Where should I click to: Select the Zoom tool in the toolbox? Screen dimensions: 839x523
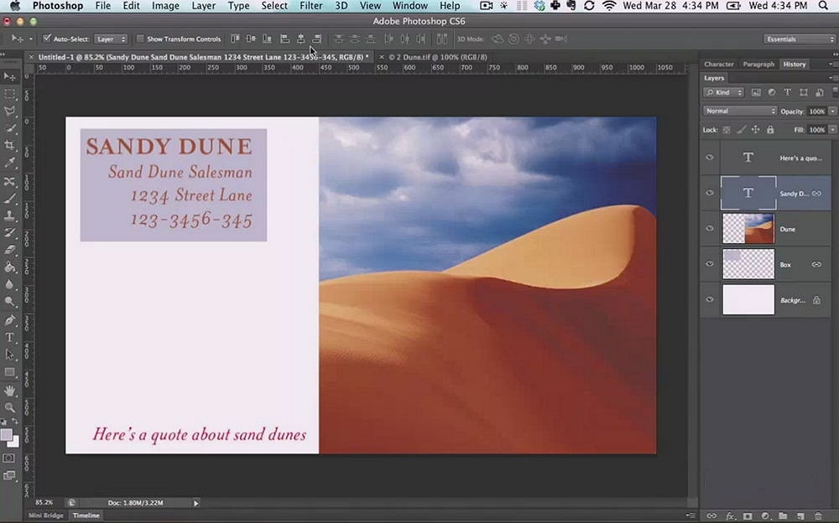tap(9, 407)
